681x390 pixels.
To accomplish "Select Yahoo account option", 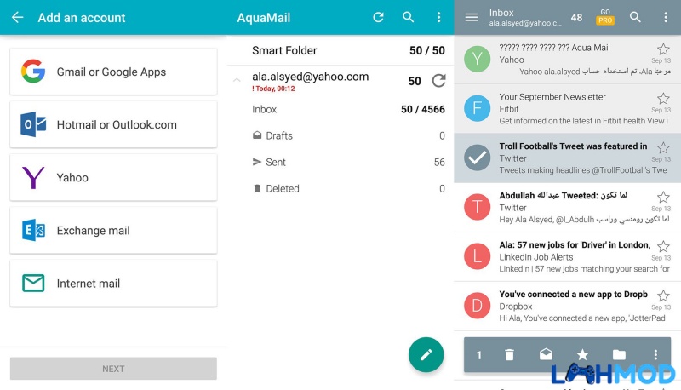I will click(113, 178).
